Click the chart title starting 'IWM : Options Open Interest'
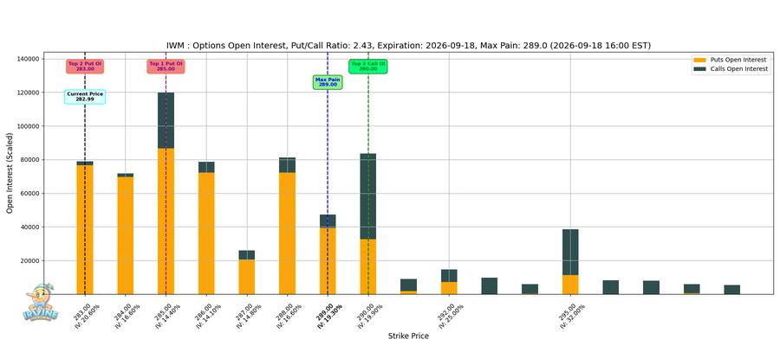780x346 pixels. point(408,46)
